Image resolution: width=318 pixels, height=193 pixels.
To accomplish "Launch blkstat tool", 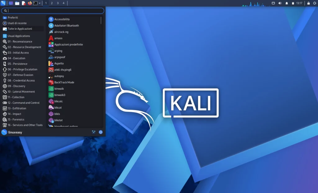I will tap(74, 120).
